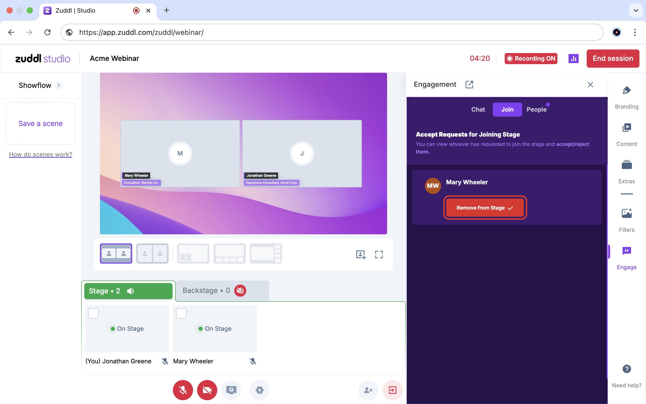Pop out the Engagement panel
This screenshot has width=646, height=404.
click(469, 84)
